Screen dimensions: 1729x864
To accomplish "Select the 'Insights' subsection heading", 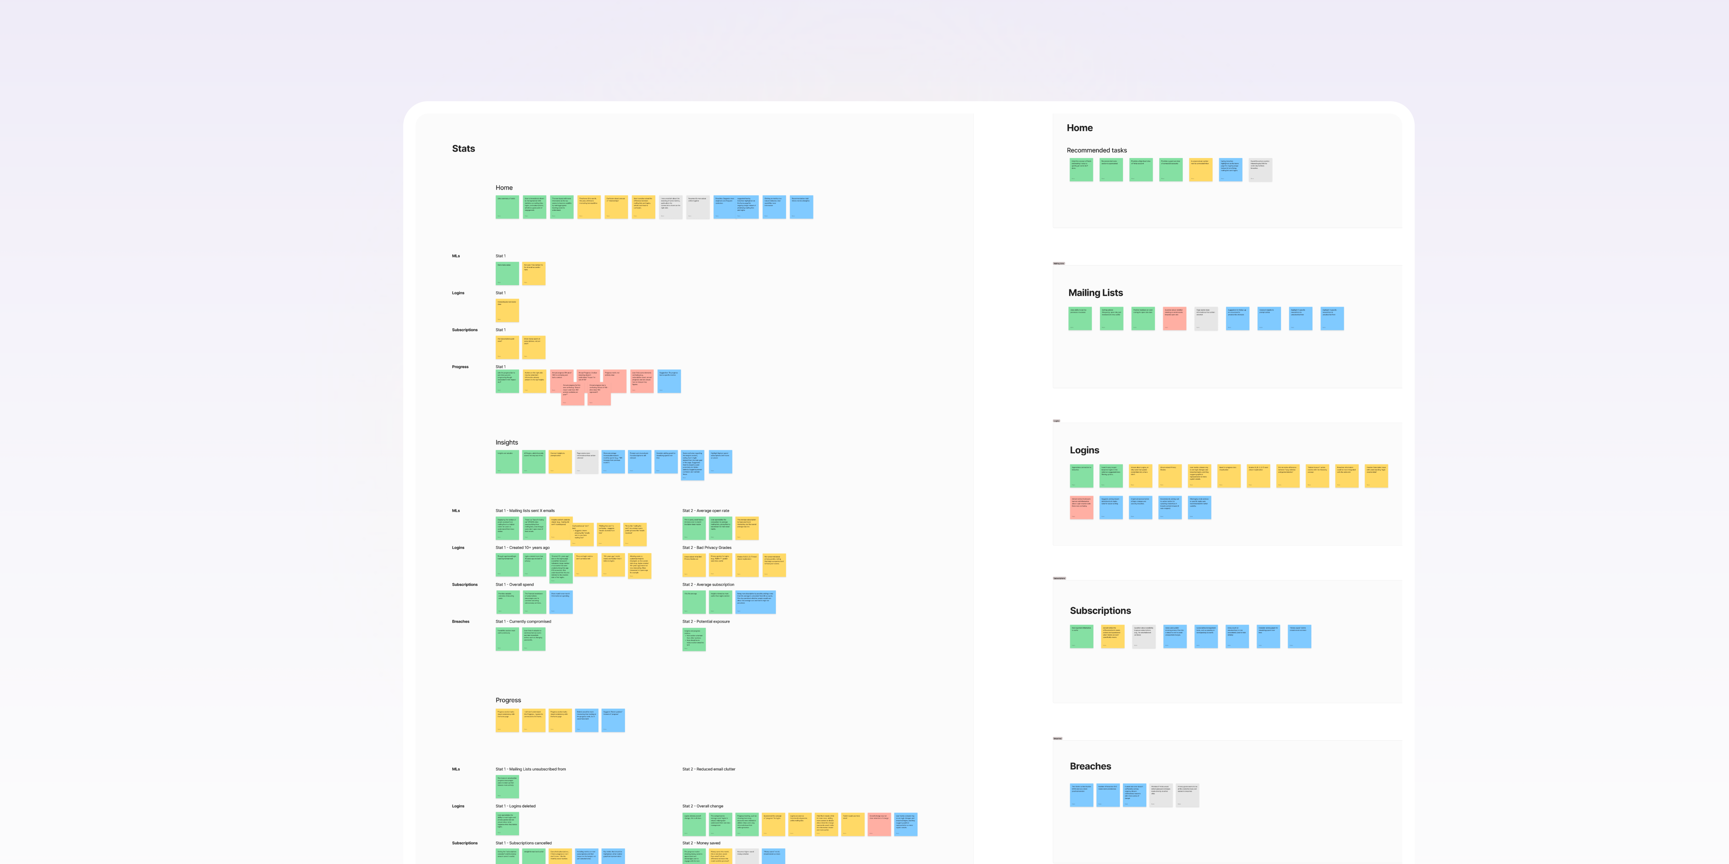I will [507, 443].
